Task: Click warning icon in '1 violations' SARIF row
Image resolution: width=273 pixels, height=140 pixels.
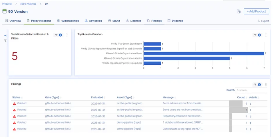Action: point(14,123)
